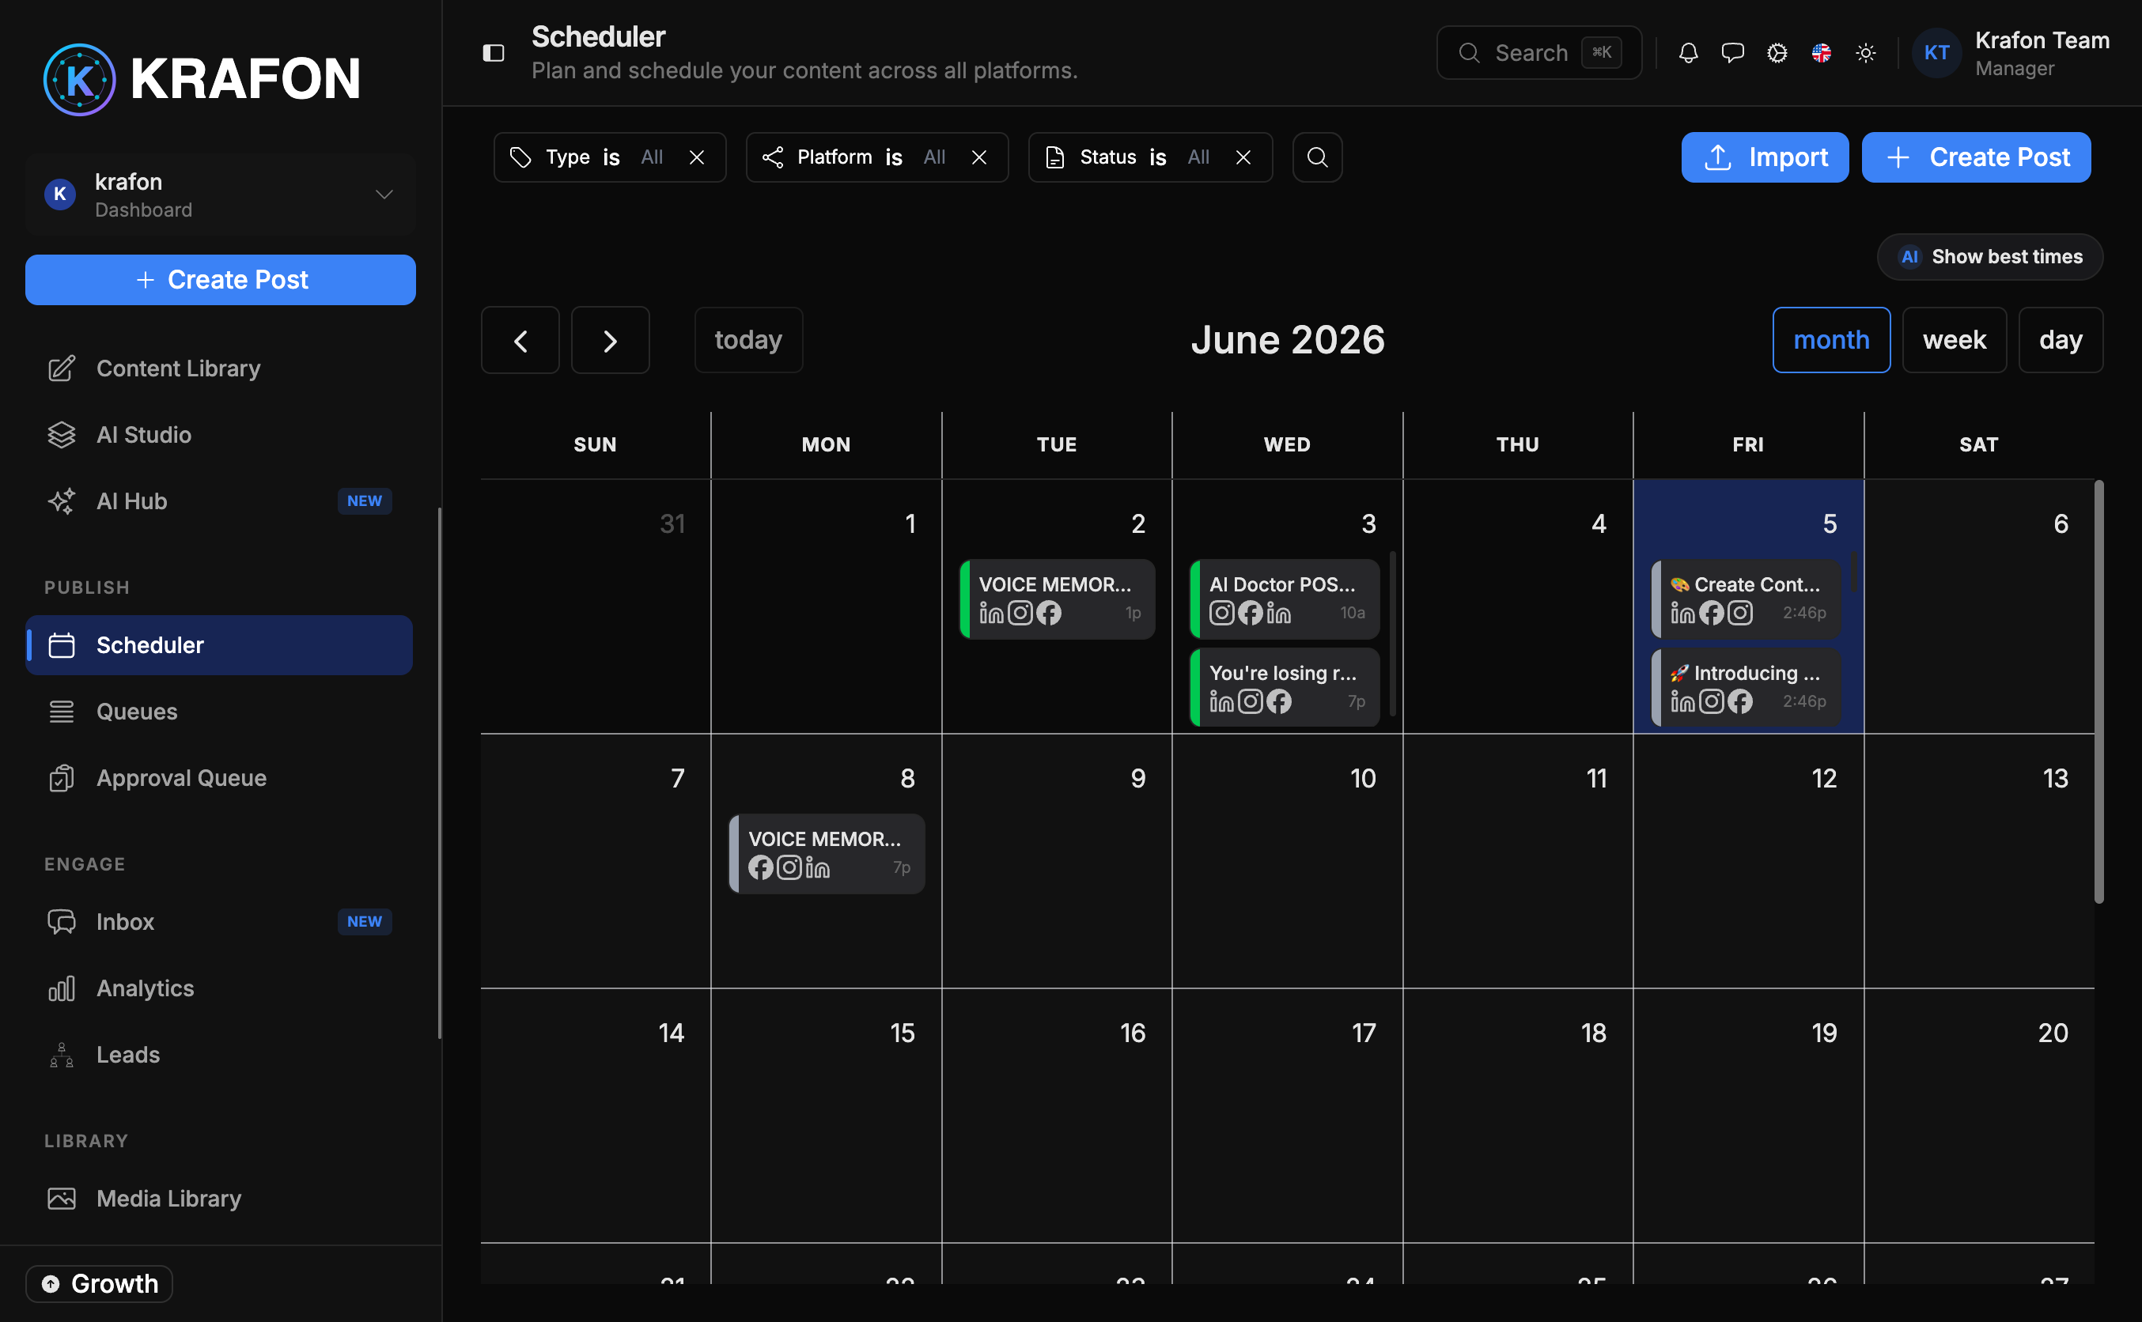Change language via flag icon
The height and width of the screenshot is (1322, 2142).
pos(1821,53)
